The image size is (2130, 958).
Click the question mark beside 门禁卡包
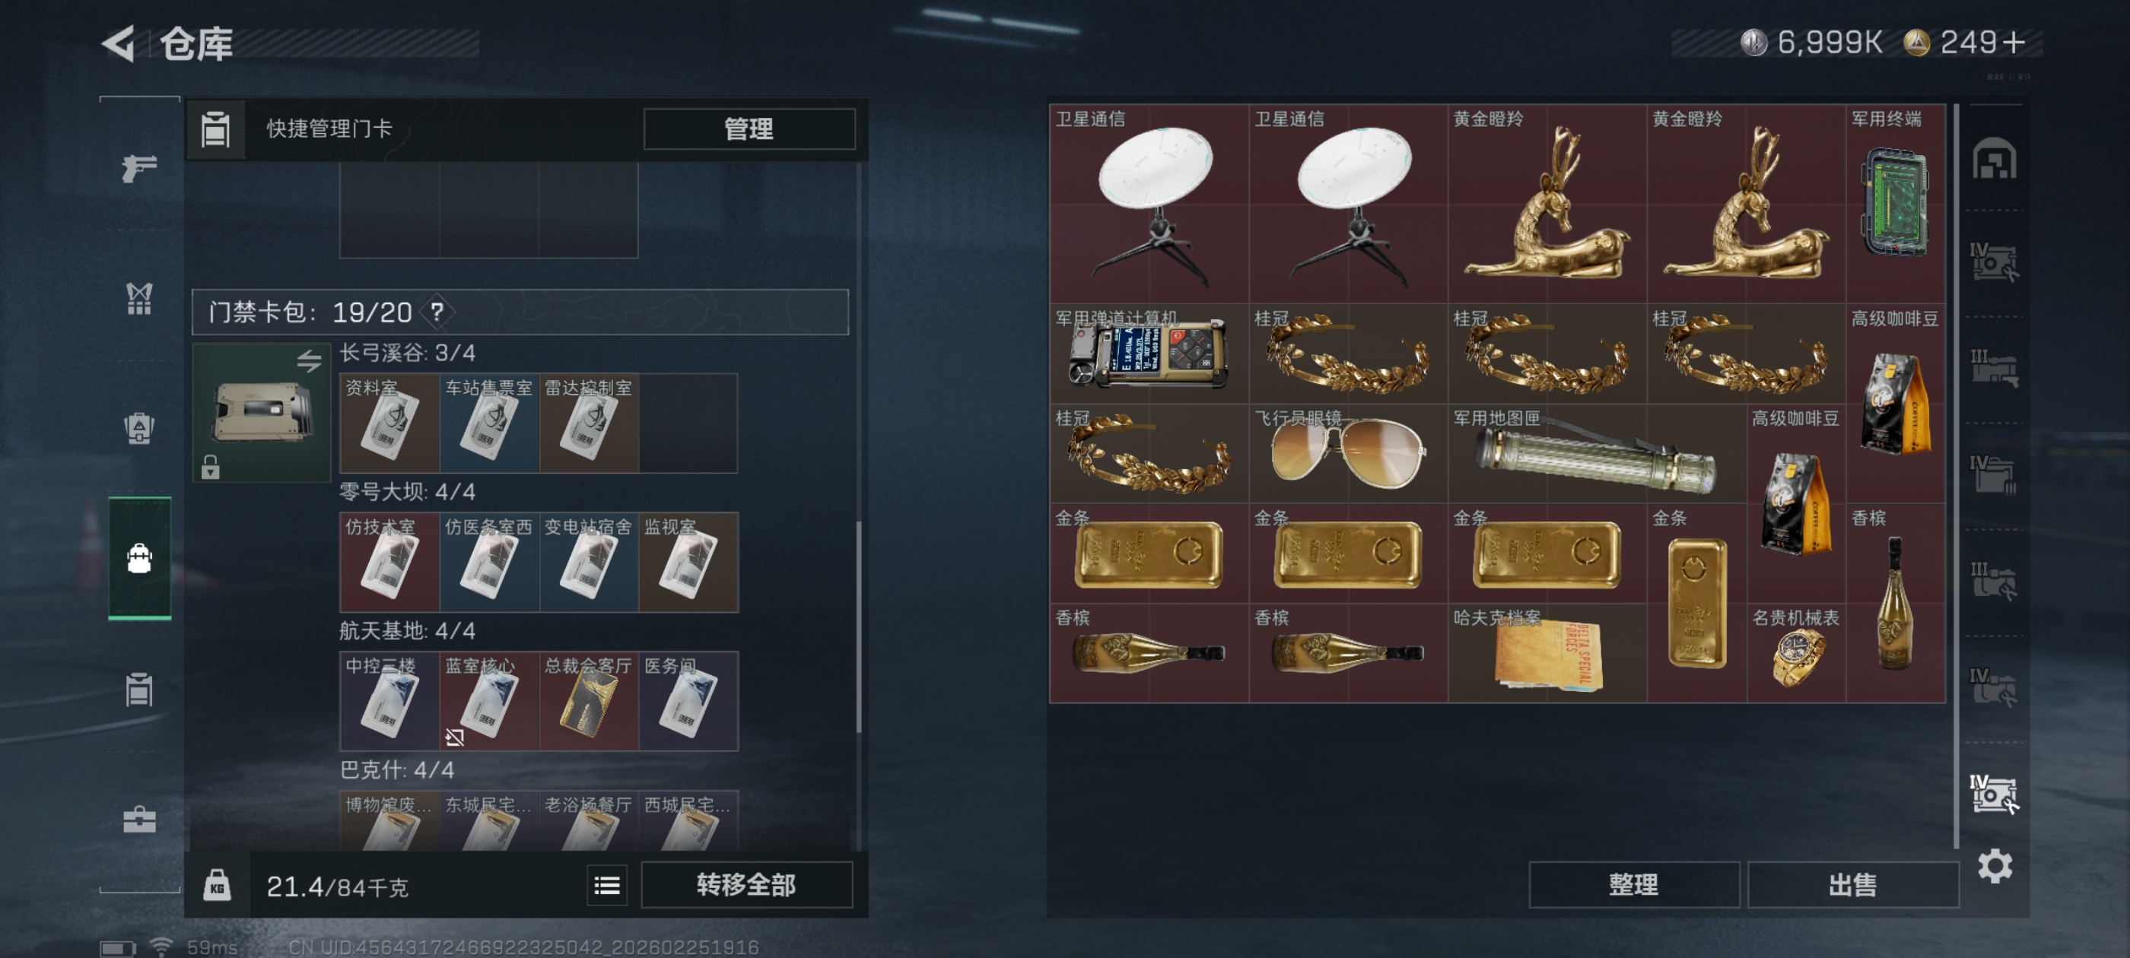437,312
